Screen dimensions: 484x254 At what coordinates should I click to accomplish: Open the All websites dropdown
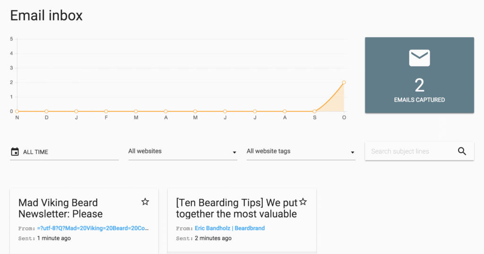click(182, 152)
